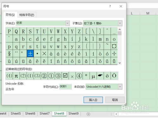
Task: Choose the letter ê with circumflex
Action: [x=79, y=53]
